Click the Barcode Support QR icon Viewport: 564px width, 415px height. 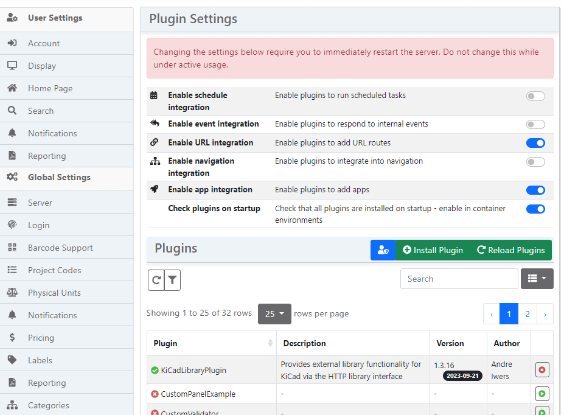click(x=12, y=248)
